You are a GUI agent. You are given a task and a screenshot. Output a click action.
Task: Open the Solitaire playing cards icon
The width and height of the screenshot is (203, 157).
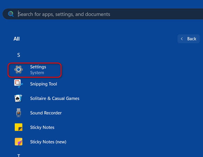pos(19,98)
